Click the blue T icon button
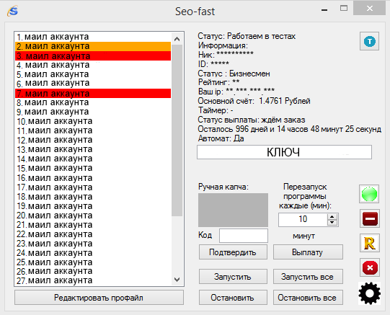The image size is (390, 315). [x=369, y=41]
